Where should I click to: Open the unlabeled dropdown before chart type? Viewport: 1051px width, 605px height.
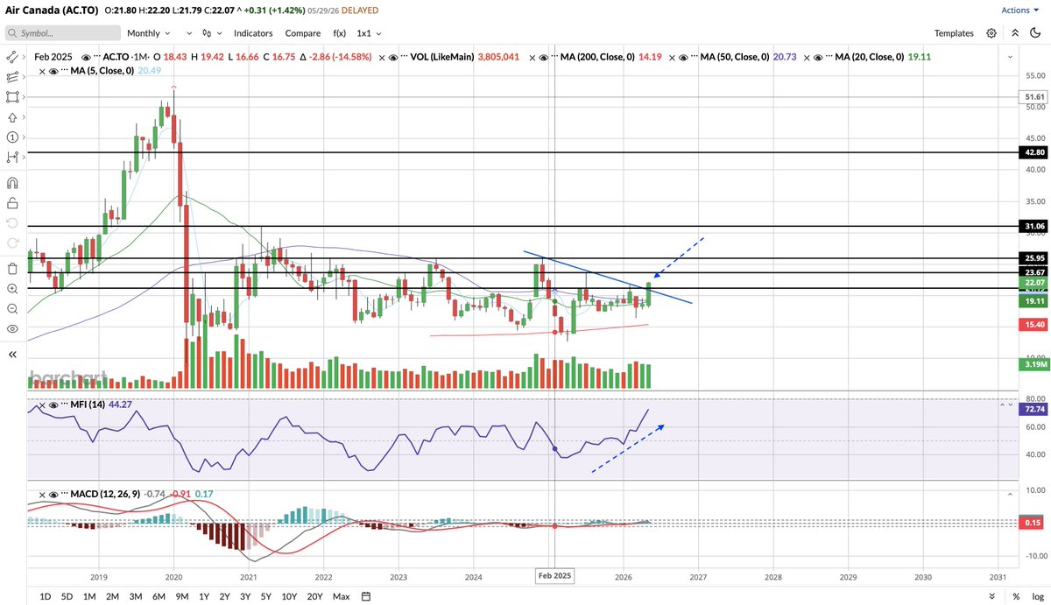[x=189, y=33]
